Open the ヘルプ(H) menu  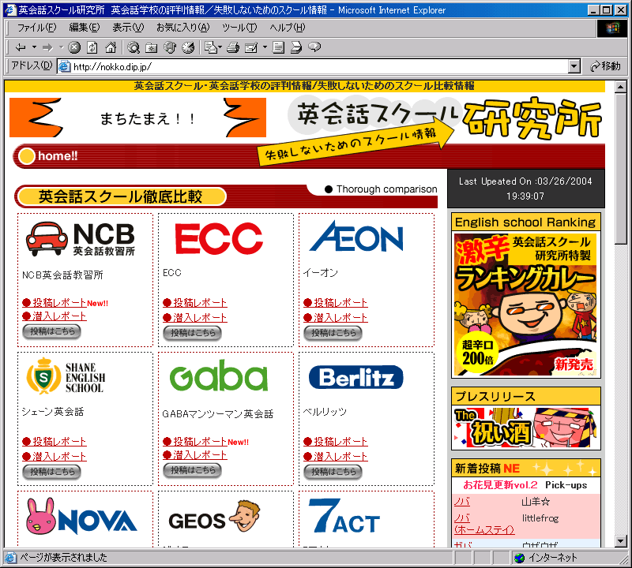[288, 28]
